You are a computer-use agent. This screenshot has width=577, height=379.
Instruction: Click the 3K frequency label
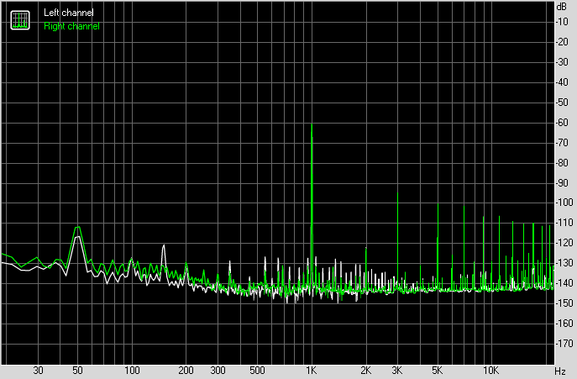397,371
